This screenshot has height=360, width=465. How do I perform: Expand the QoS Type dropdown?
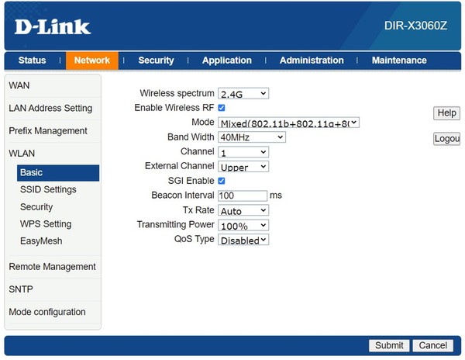[x=243, y=241]
